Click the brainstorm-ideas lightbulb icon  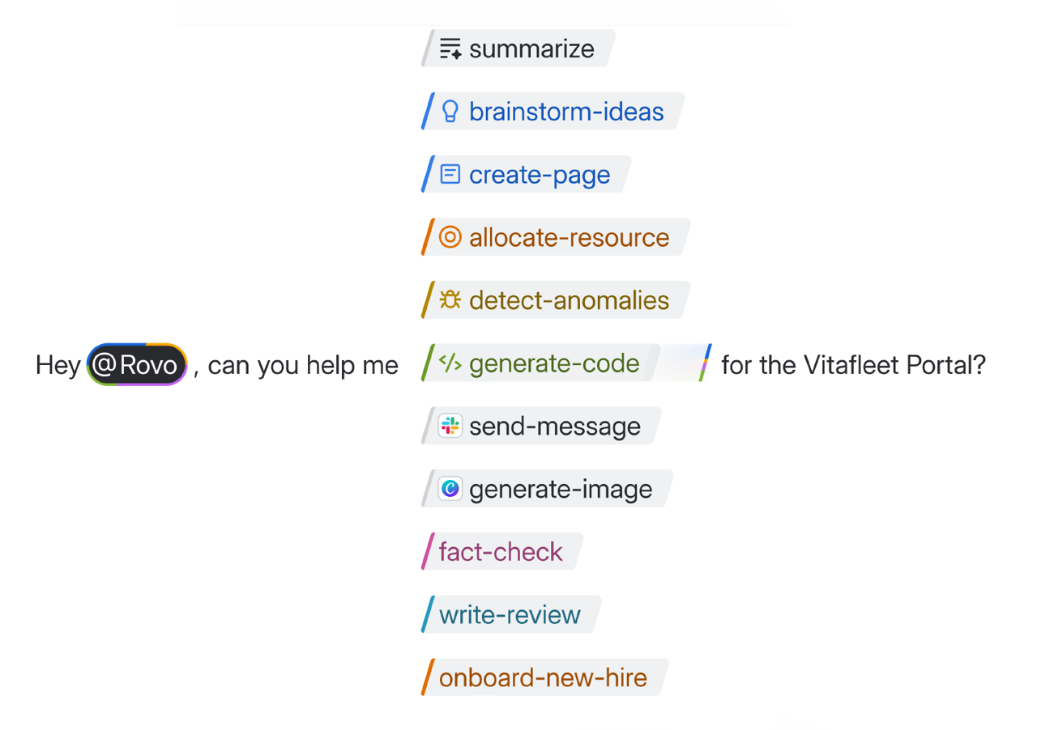tap(450, 112)
